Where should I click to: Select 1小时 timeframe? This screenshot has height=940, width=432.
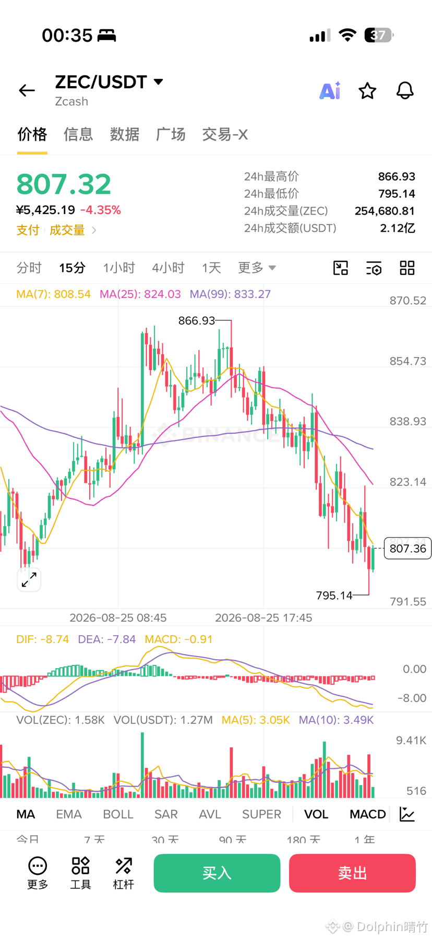click(x=119, y=268)
